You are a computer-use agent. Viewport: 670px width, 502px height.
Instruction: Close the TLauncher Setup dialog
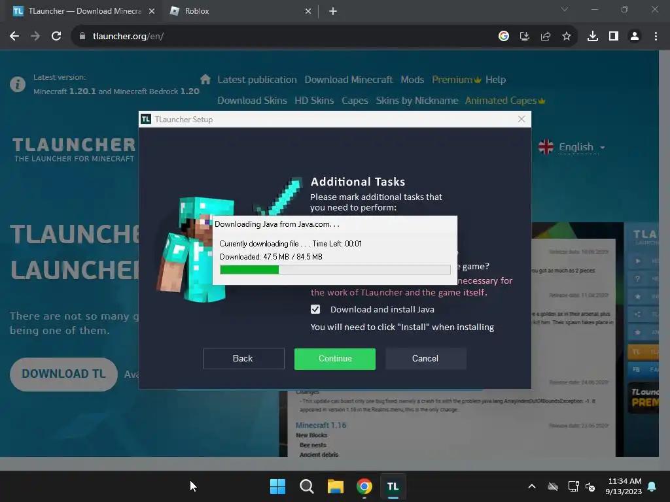521,119
